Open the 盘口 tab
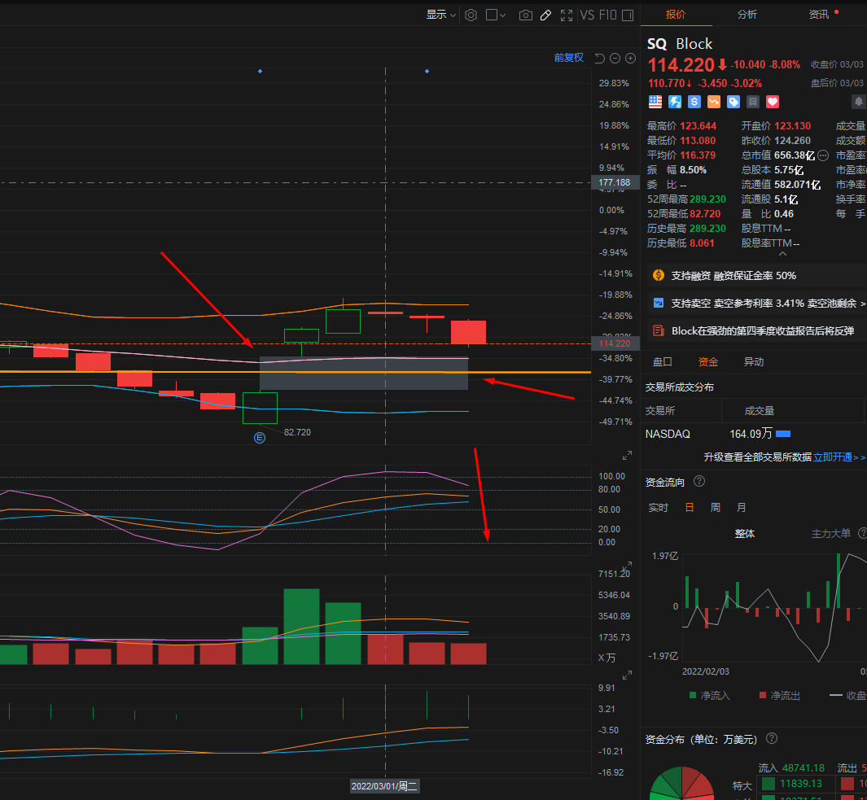Screen dimensions: 867x800 coord(662,361)
